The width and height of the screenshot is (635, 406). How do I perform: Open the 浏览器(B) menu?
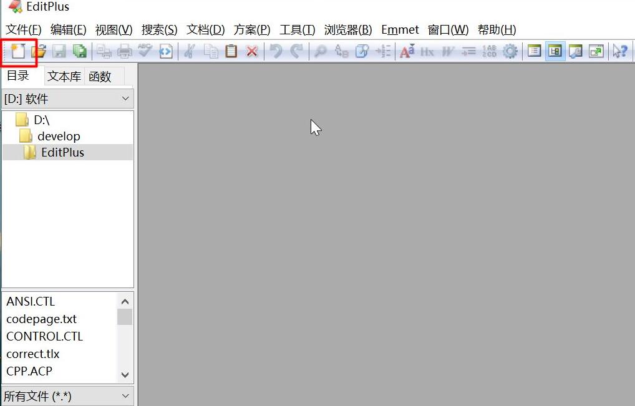click(348, 29)
